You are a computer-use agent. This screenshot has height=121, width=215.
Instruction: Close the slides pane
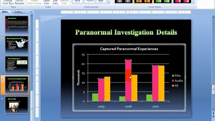click(x=31, y=12)
